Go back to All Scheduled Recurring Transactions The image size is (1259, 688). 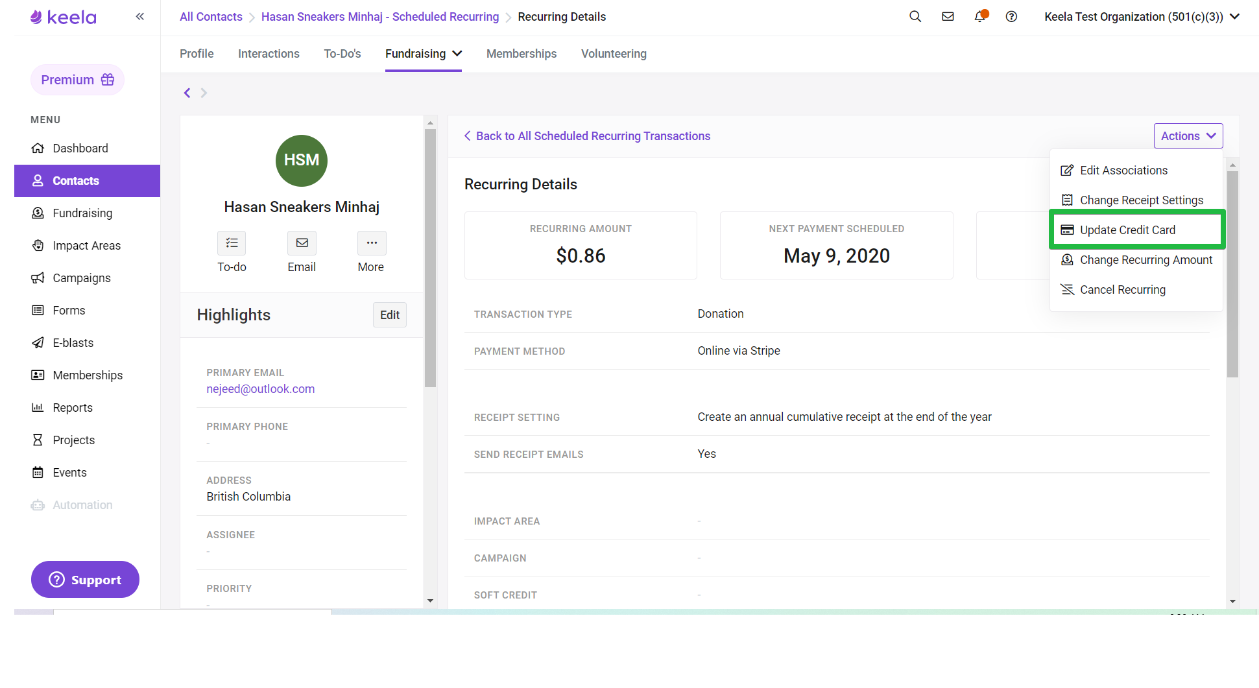(x=587, y=136)
